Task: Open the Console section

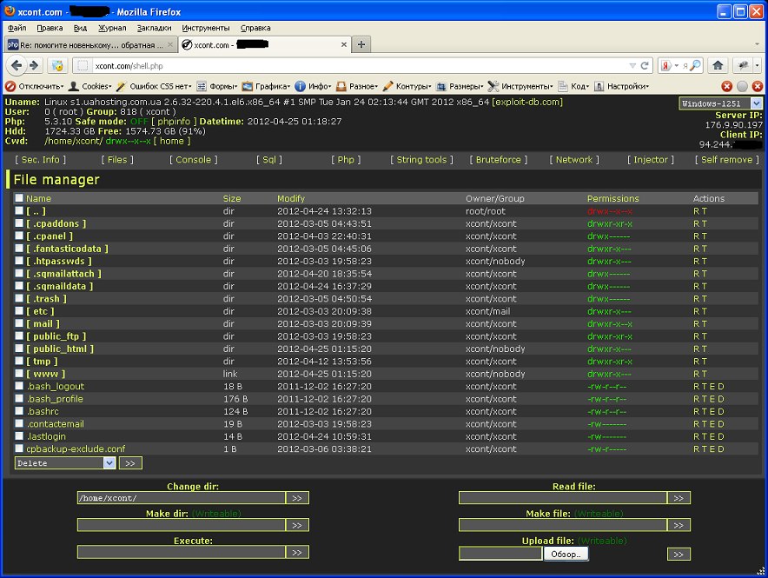Action: point(194,160)
